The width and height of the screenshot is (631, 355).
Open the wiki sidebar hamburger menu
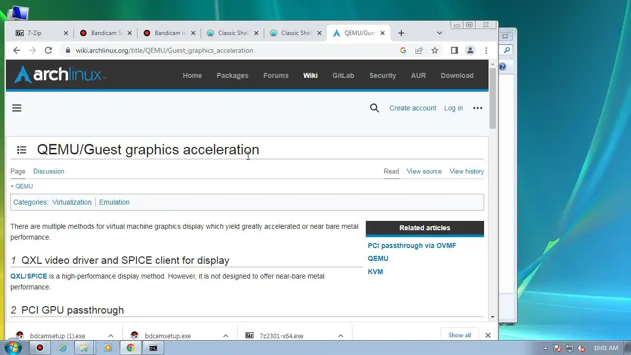pyautogui.click(x=17, y=108)
